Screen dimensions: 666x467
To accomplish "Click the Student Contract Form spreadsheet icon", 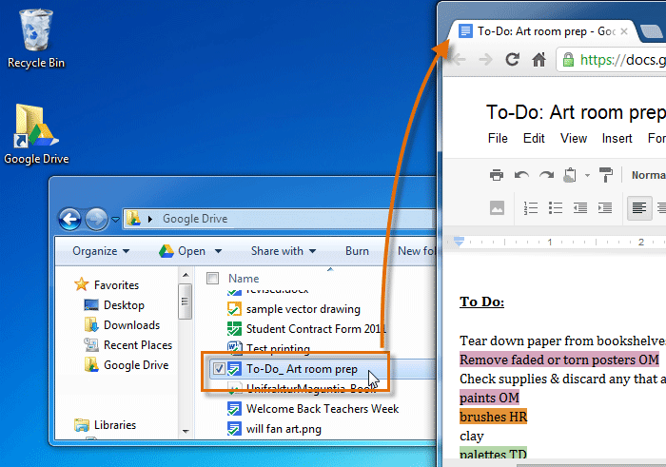I will pos(234,328).
